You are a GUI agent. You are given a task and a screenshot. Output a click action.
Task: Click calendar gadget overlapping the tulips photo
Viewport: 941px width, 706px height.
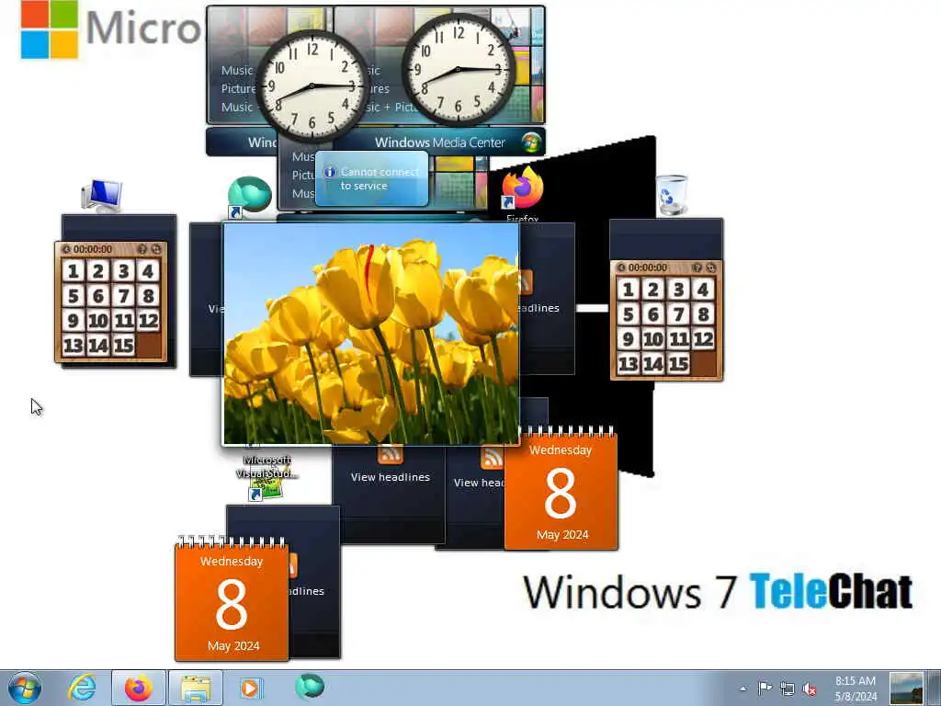tap(561, 488)
